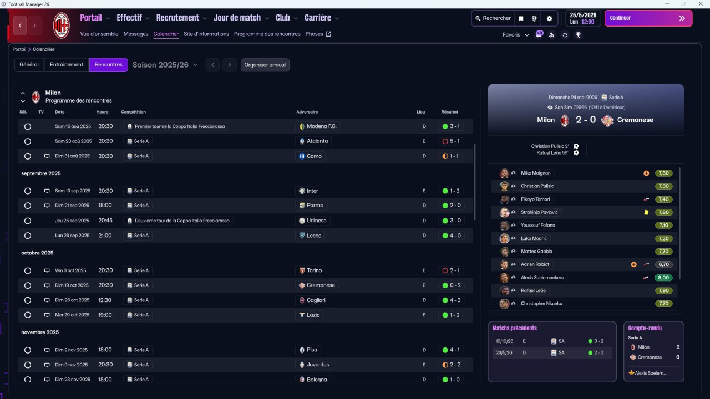This screenshot has width=710, height=399.
Task: Switch to the Entraînement tab
Action: (67, 65)
